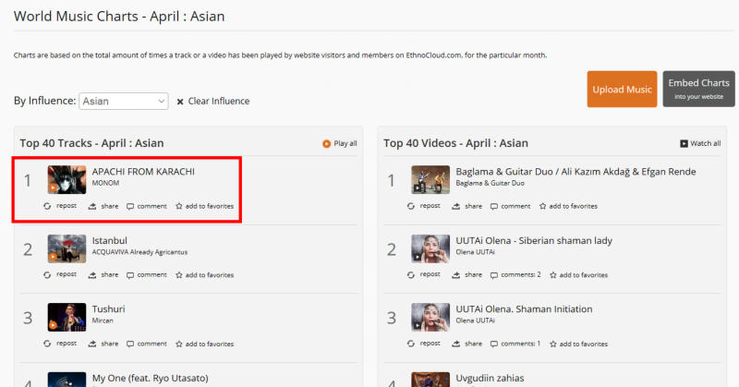This screenshot has width=739, height=387.
Task: Click the Embed Charts button
Action: [697, 90]
